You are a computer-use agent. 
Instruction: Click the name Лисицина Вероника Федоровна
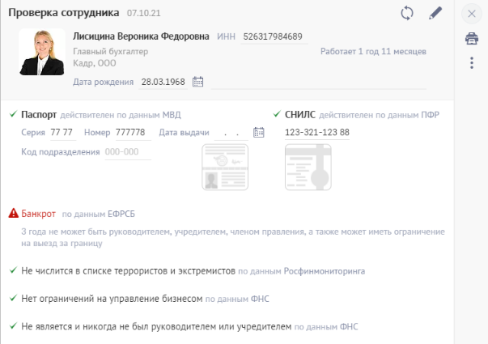tap(141, 36)
